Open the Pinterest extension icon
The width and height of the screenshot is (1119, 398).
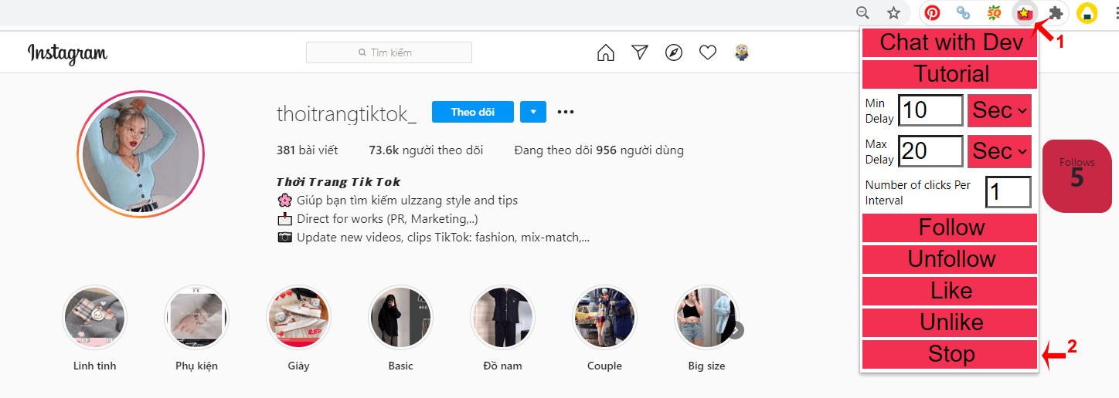(933, 12)
